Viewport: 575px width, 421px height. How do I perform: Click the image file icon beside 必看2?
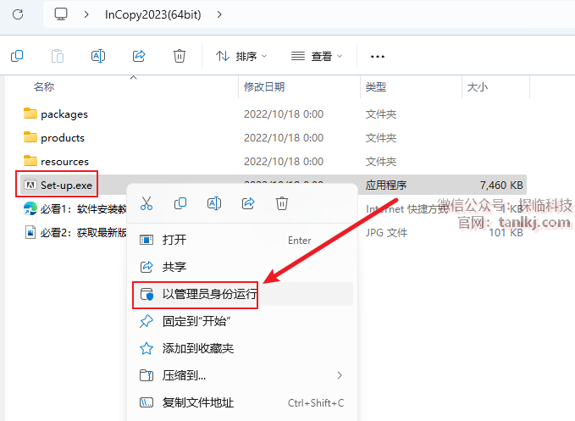point(30,232)
